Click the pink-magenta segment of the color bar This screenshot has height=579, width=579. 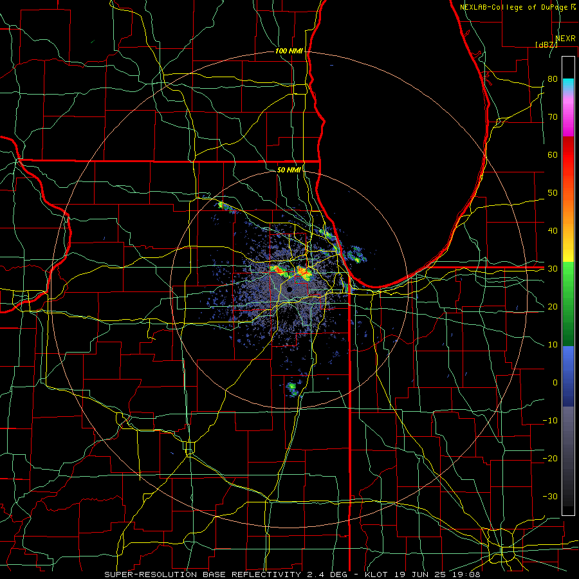click(568, 115)
